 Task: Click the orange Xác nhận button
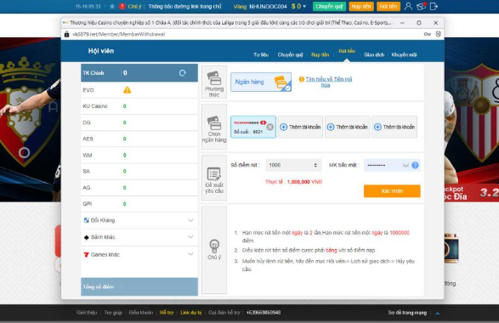point(392,191)
